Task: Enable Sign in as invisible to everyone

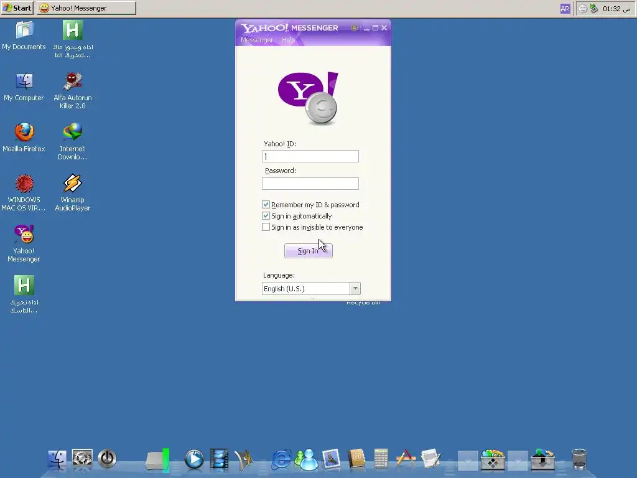Action: click(266, 227)
